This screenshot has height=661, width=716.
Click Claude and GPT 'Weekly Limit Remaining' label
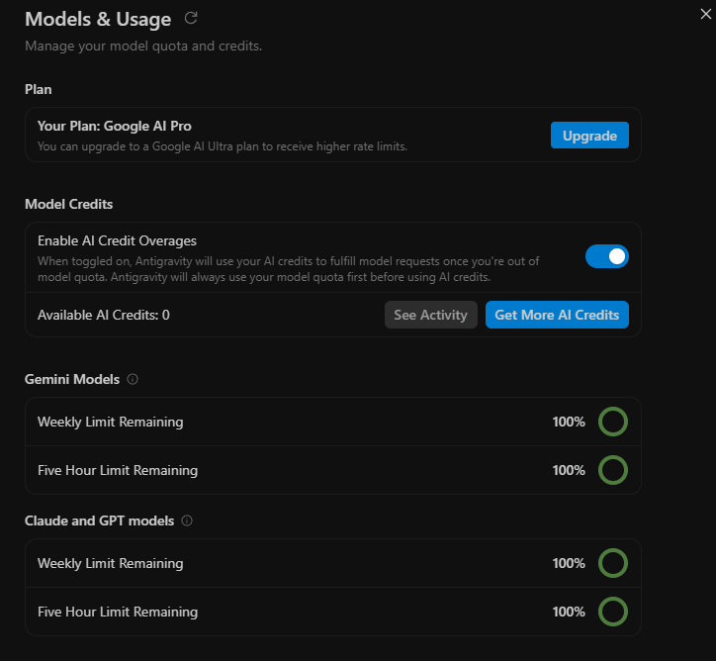(111, 564)
